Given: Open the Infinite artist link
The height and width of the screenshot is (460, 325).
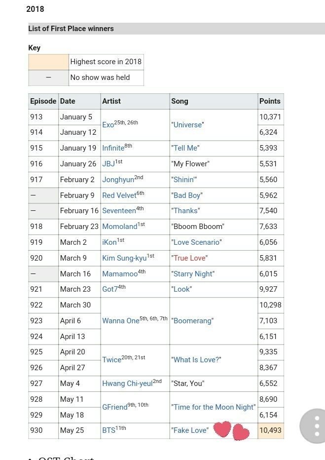Looking at the screenshot, I should (113, 148).
